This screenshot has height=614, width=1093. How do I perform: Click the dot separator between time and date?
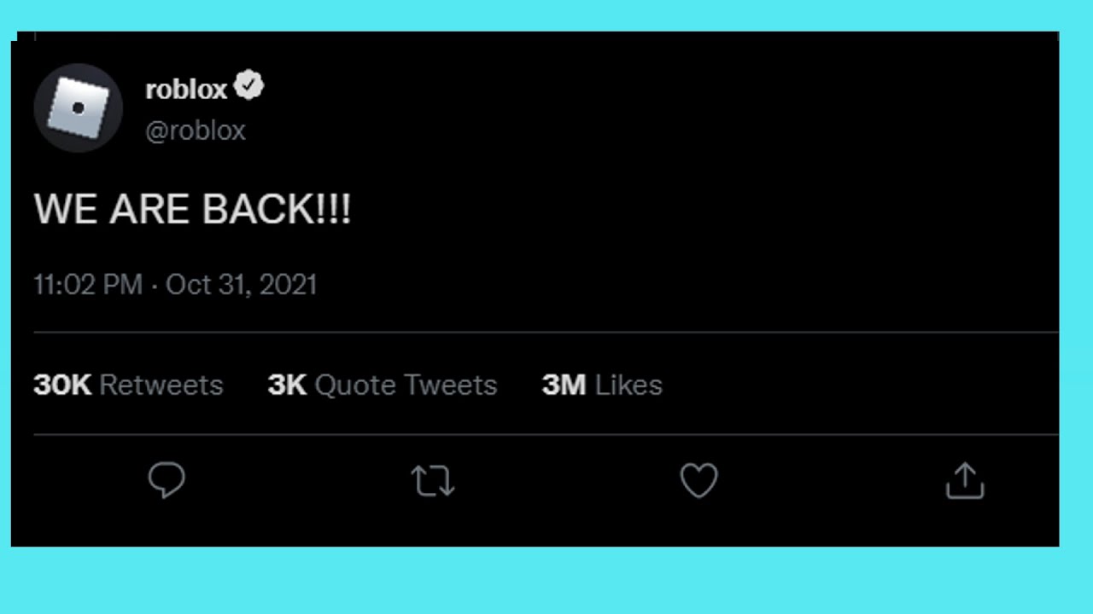point(155,286)
